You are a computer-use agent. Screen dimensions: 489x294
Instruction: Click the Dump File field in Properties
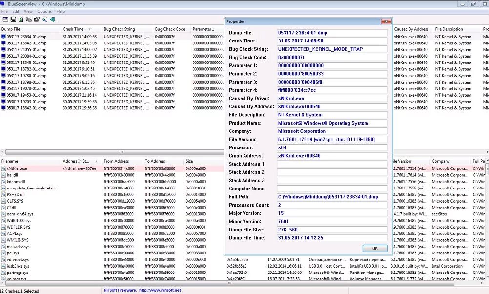[332, 33]
